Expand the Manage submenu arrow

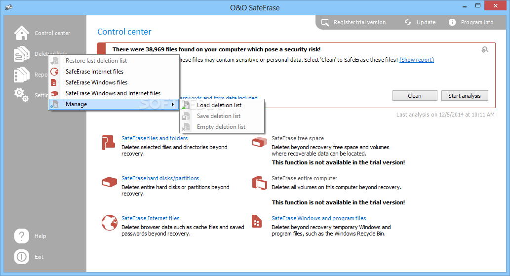click(173, 104)
